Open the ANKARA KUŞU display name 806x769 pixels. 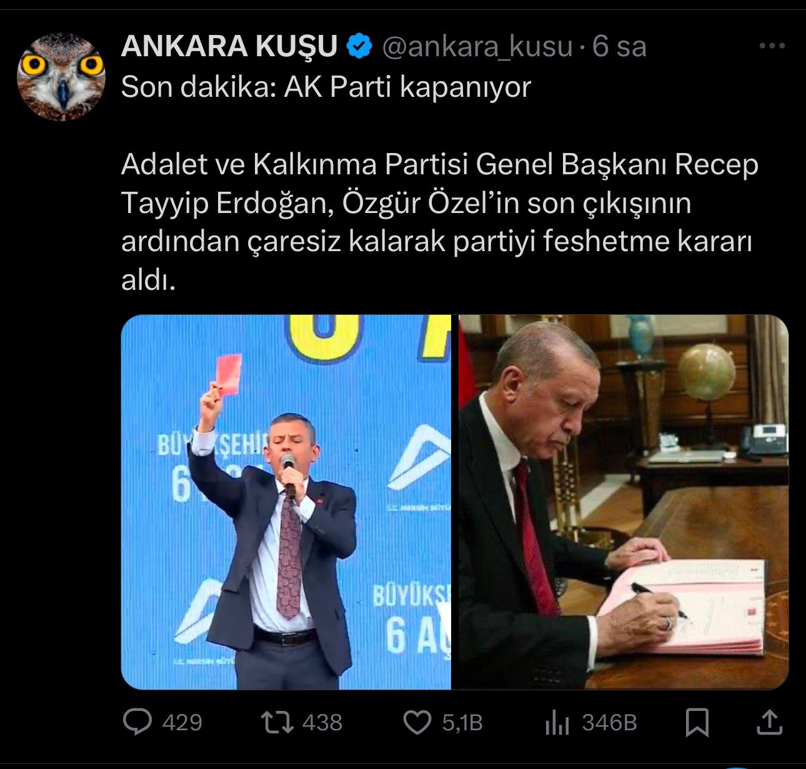tap(229, 46)
